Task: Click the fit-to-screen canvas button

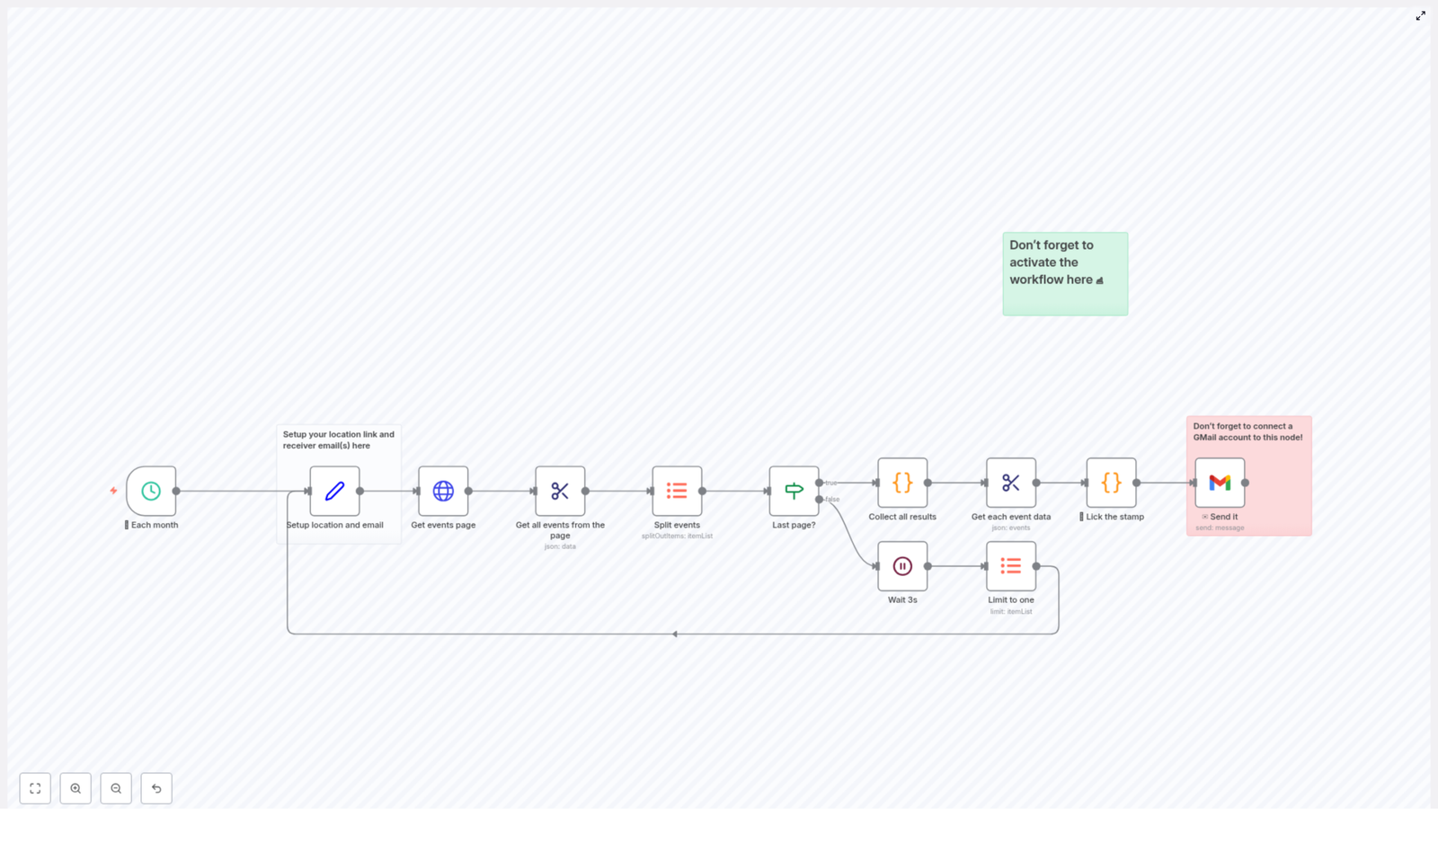Action: 35,788
